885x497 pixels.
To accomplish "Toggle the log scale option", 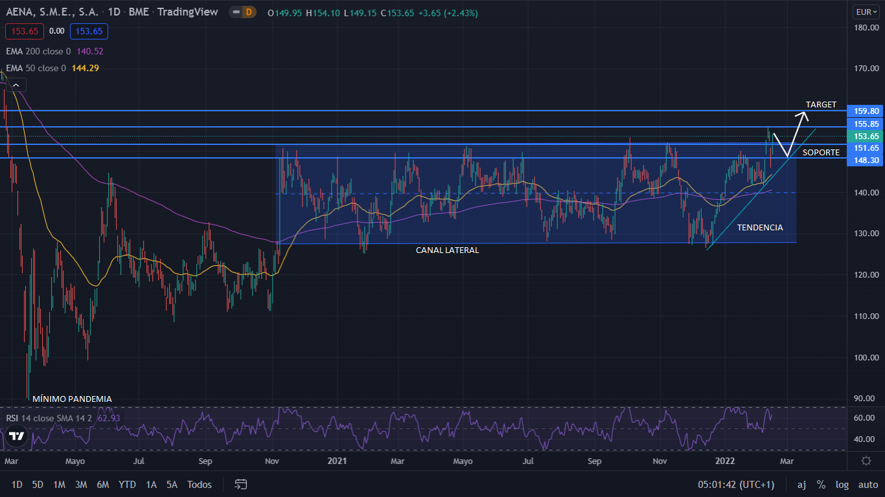I will (x=842, y=484).
